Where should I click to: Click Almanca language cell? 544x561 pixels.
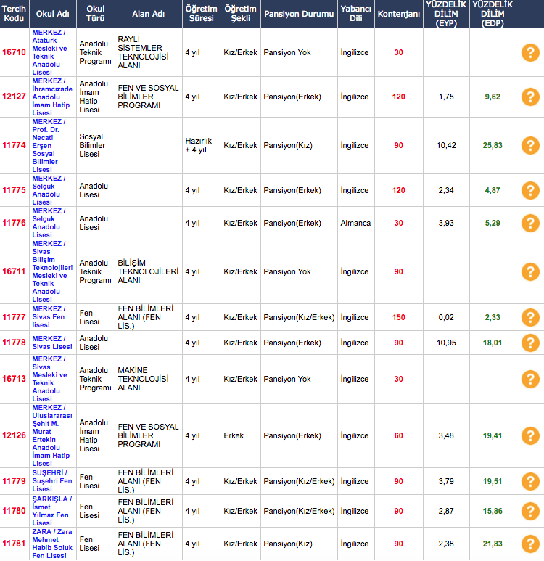(x=355, y=223)
